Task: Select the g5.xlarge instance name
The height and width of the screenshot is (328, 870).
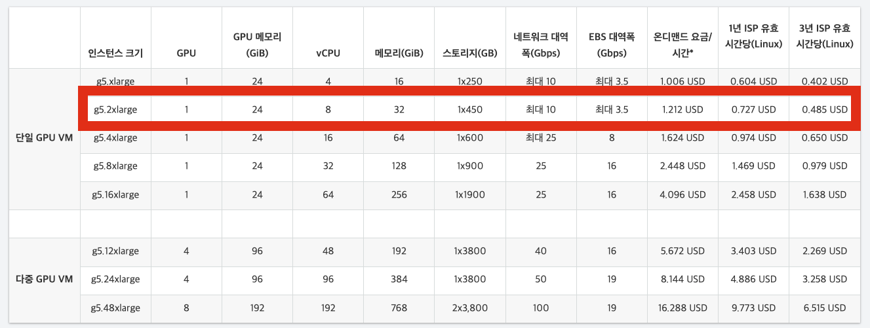Action: click(115, 81)
